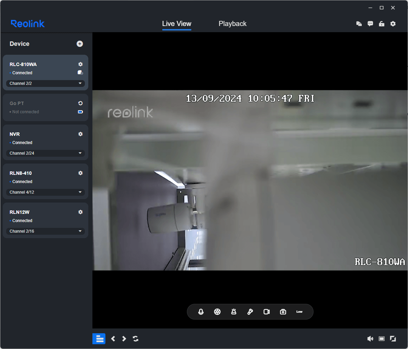Click RLC-810WA storage status icon
This screenshot has height=349, width=408.
pyautogui.click(x=80, y=73)
